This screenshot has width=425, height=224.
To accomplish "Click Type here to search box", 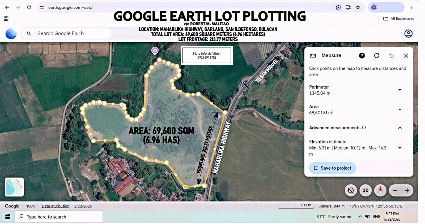I will [x=59, y=217].
